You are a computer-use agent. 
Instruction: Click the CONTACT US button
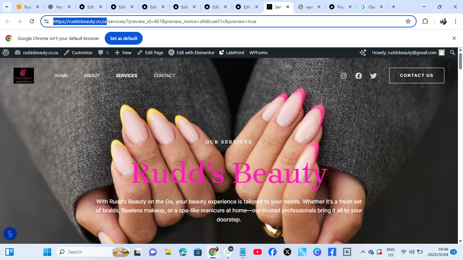(416, 75)
